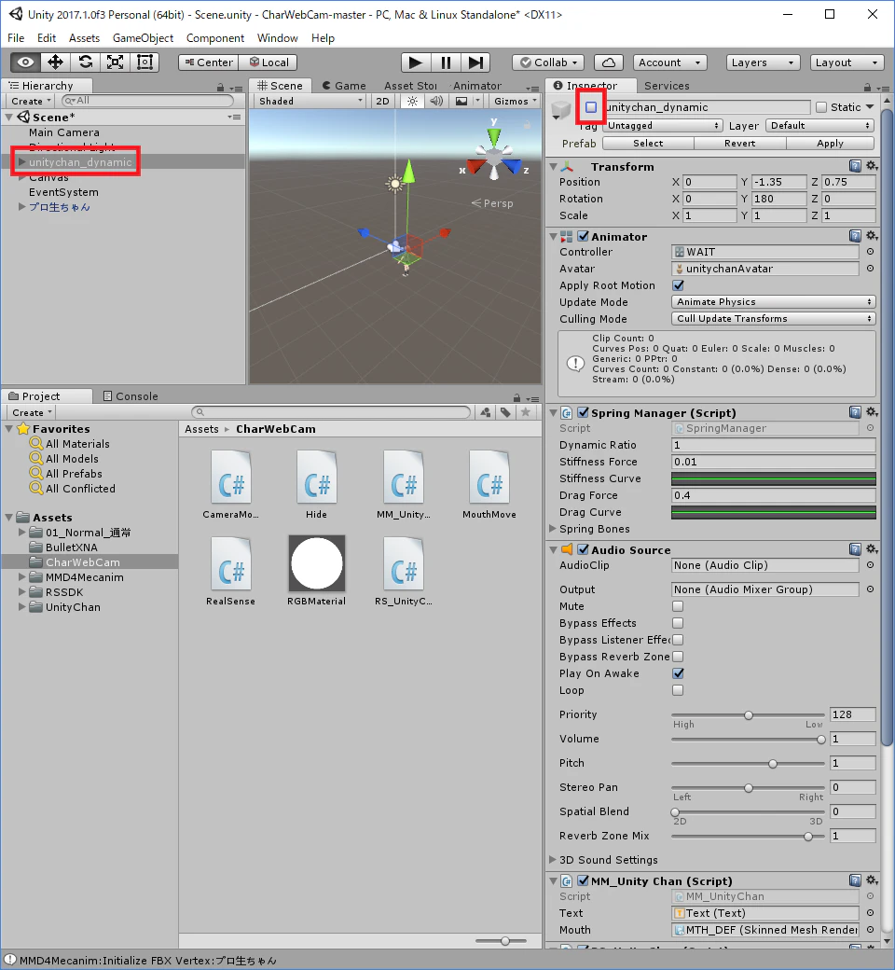895x970 pixels.
Task: Select the Rotate tool
Action: [x=86, y=62]
